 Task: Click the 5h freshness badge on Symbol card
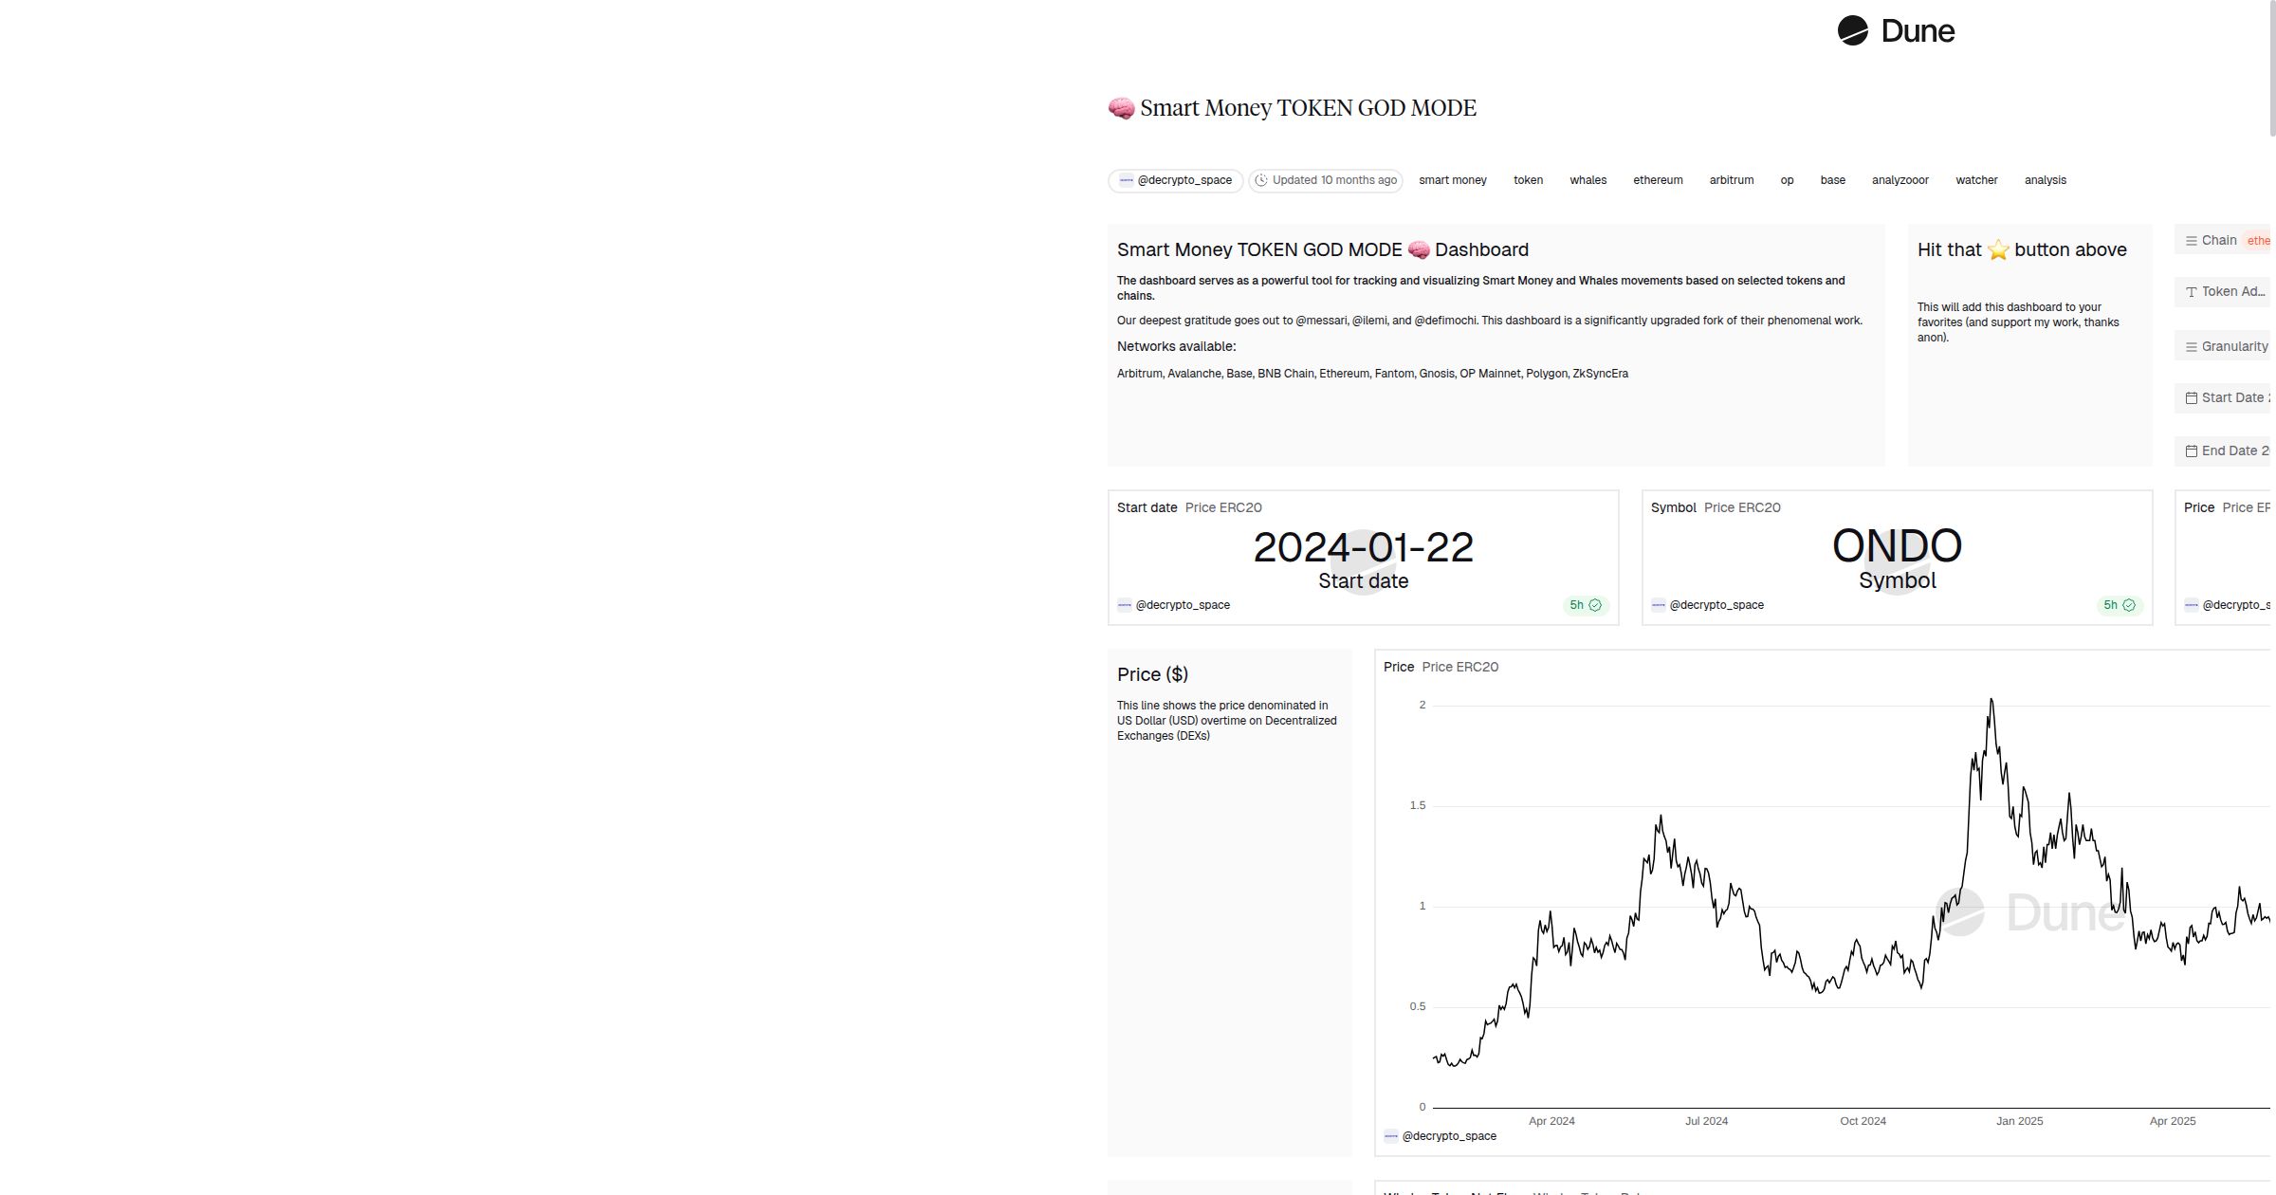click(x=2112, y=604)
